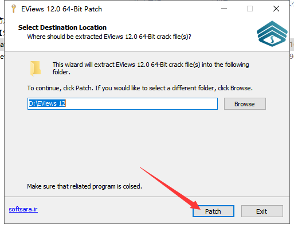294x228 pixels.
Task: Click the red arrow annotation
Action: click(170, 188)
